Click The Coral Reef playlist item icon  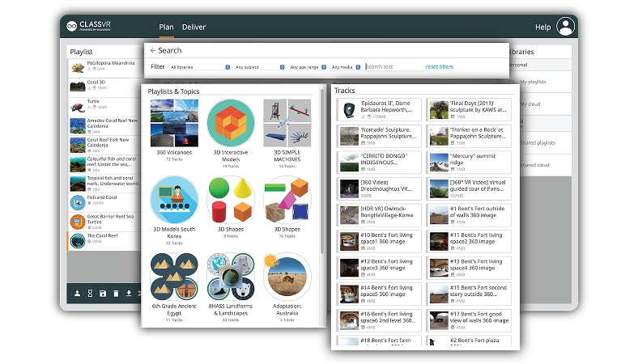pos(77,241)
